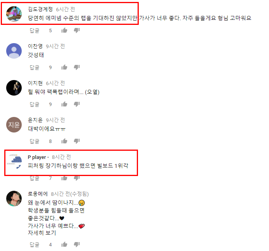Image resolution: width=269 pixels, height=251 pixels.
Task: Dislike 이찬영's 갓성태 comment
Action: click(x=77, y=67)
